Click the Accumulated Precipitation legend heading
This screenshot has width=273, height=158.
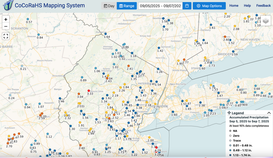tap(249, 117)
